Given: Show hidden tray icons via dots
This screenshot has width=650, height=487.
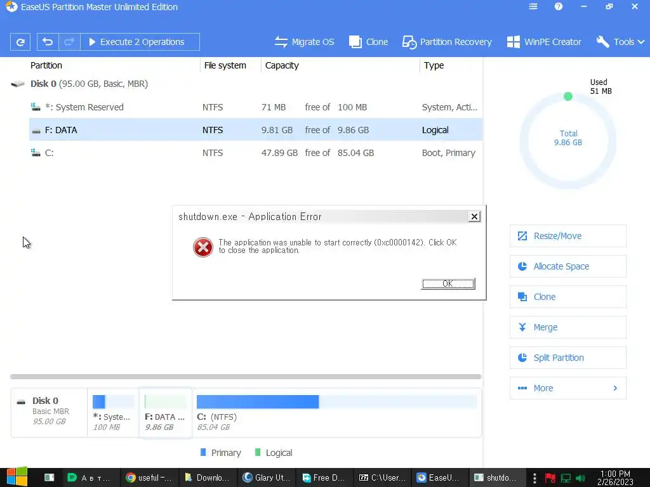Looking at the screenshot, I should (534, 478).
